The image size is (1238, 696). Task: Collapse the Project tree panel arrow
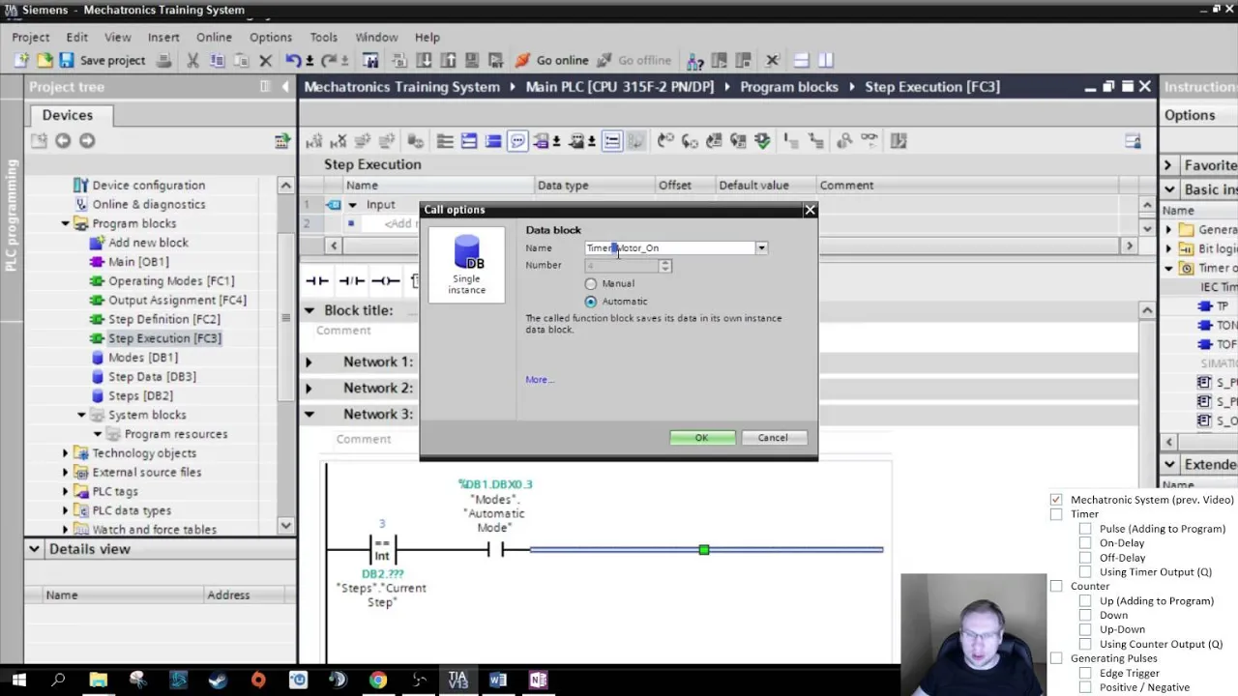coord(285,86)
